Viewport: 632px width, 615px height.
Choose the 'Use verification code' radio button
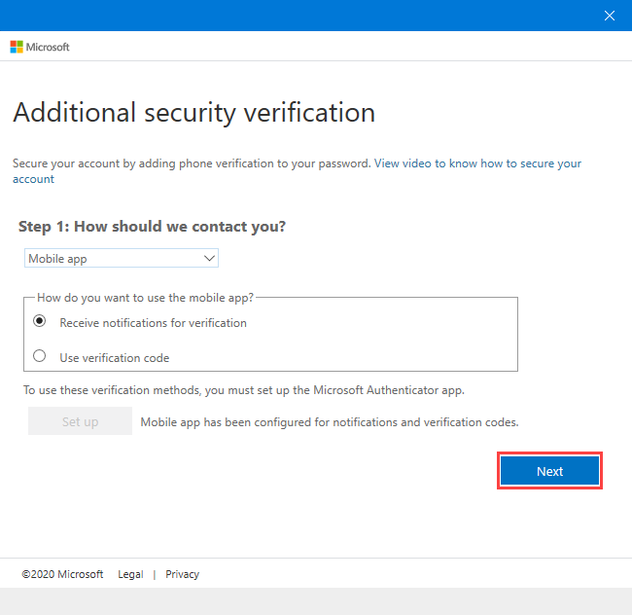[x=40, y=356]
